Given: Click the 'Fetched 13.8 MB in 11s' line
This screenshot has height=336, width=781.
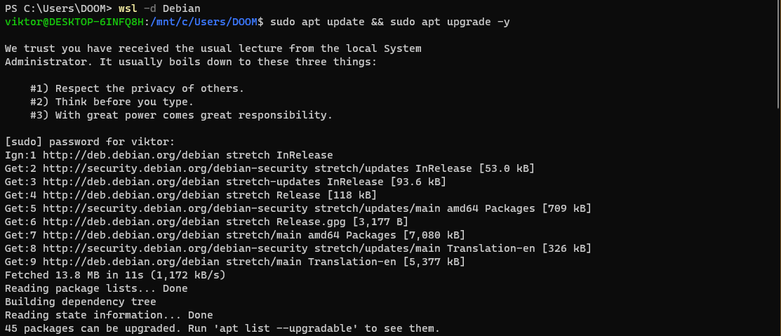Looking at the screenshot, I should click(115, 275).
